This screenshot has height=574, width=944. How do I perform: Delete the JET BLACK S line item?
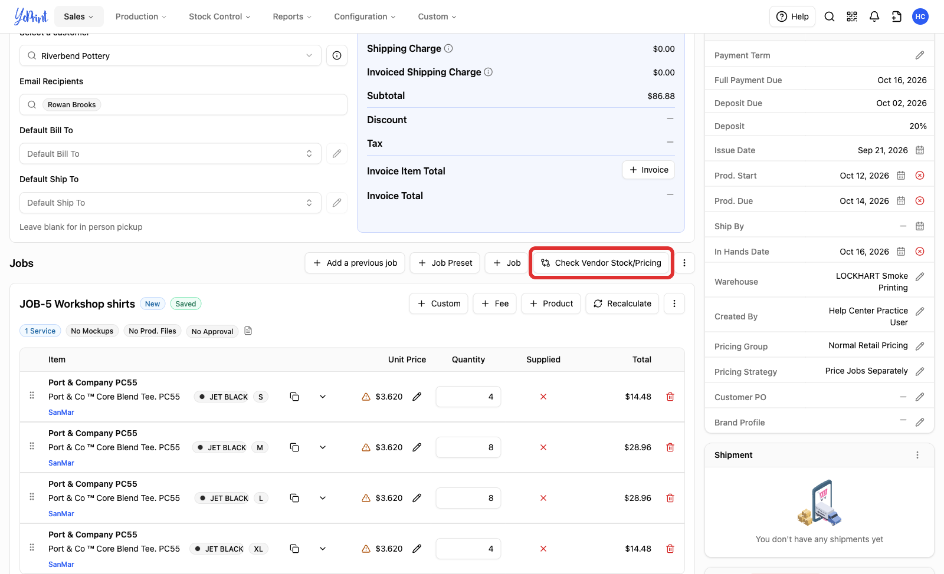tap(670, 397)
